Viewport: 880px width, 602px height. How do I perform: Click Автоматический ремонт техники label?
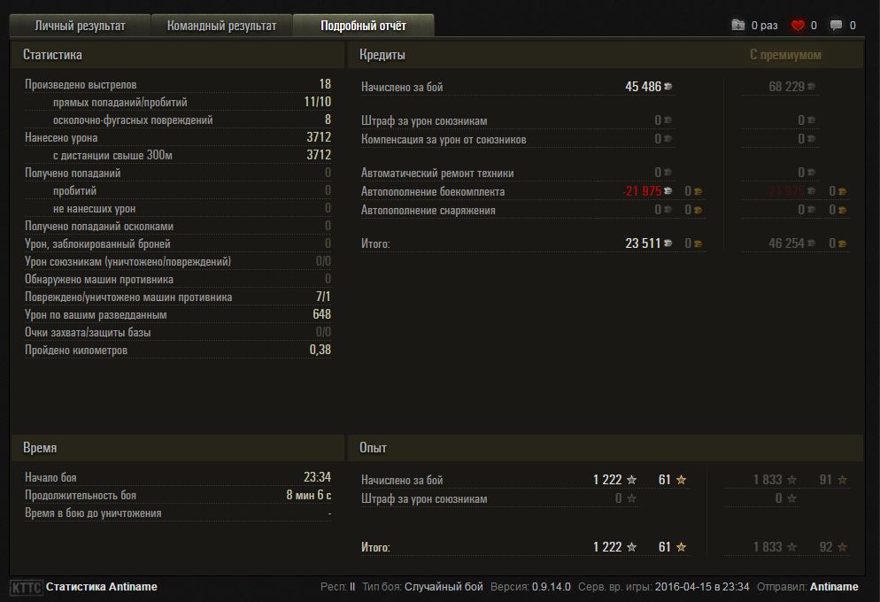click(x=437, y=173)
